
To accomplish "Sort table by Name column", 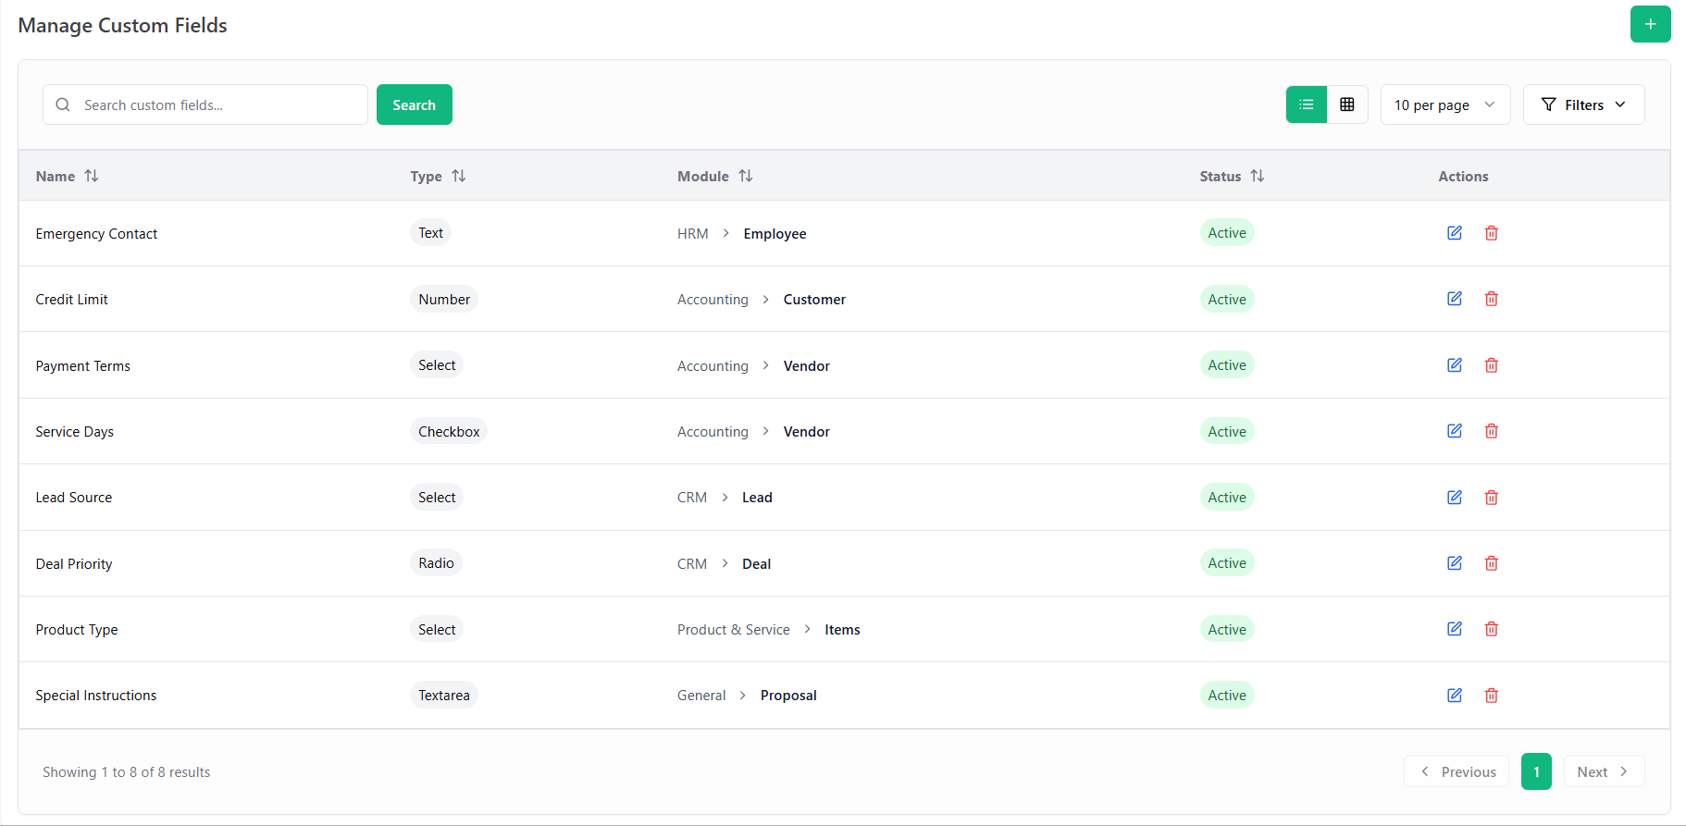I will tap(67, 176).
